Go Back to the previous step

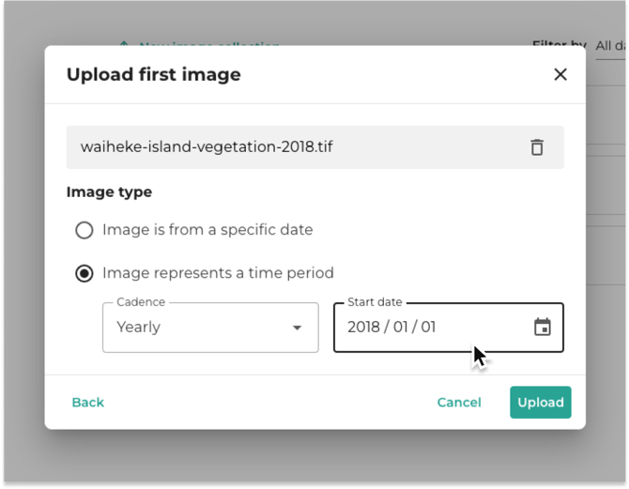(x=88, y=403)
